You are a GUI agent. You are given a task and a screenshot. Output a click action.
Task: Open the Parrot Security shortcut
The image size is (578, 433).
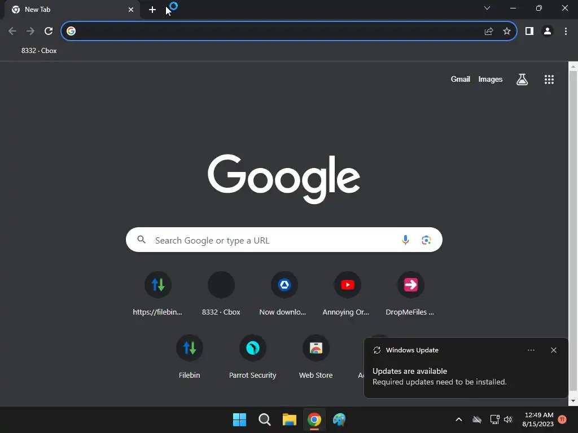tap(252, 357)
